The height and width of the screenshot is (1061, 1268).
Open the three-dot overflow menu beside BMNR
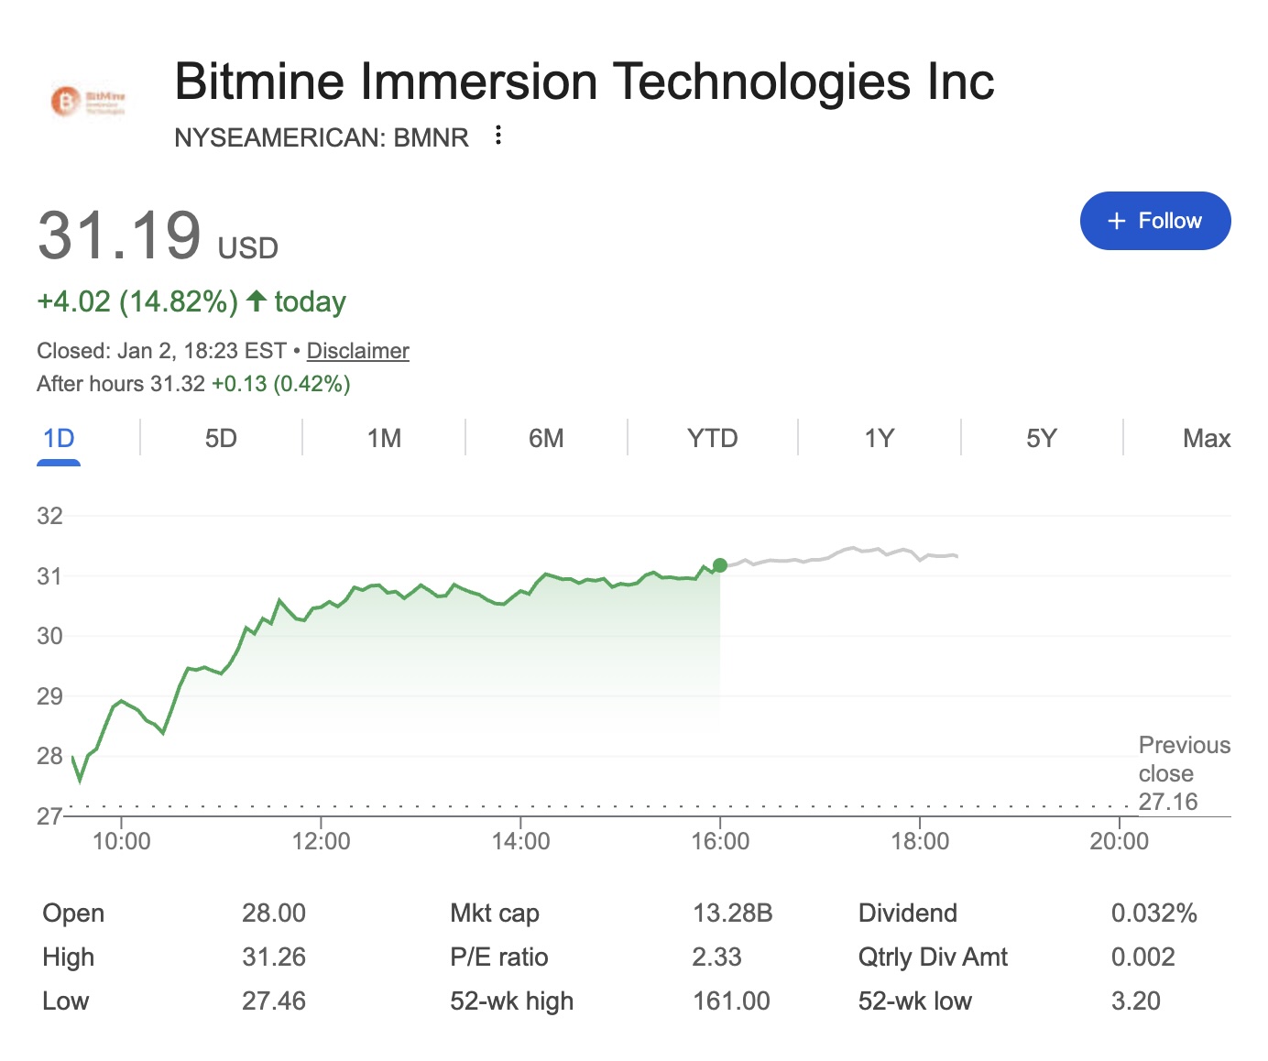[497, 136]
